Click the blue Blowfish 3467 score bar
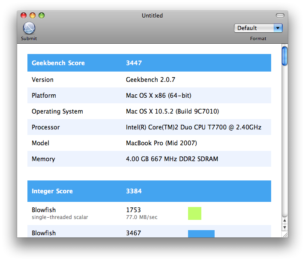Image resolution: width=305 pixels, height=261 pixels. (201, 234)
